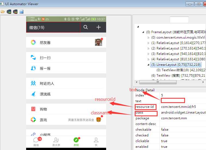Collapse the root hierarchy tree node
The height and width of the screenshot is (150, 206).
click(x=138, y=27)
